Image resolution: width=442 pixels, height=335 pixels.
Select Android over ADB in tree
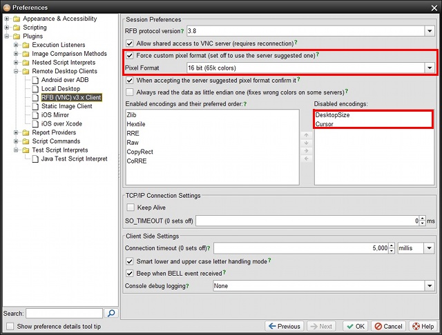(x=65, y=80)
